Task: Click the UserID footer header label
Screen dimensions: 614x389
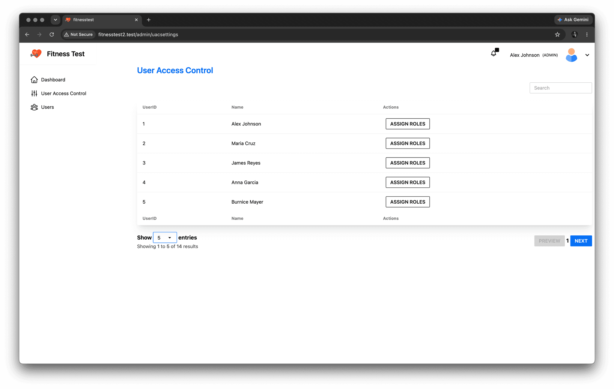Action: 150,218
